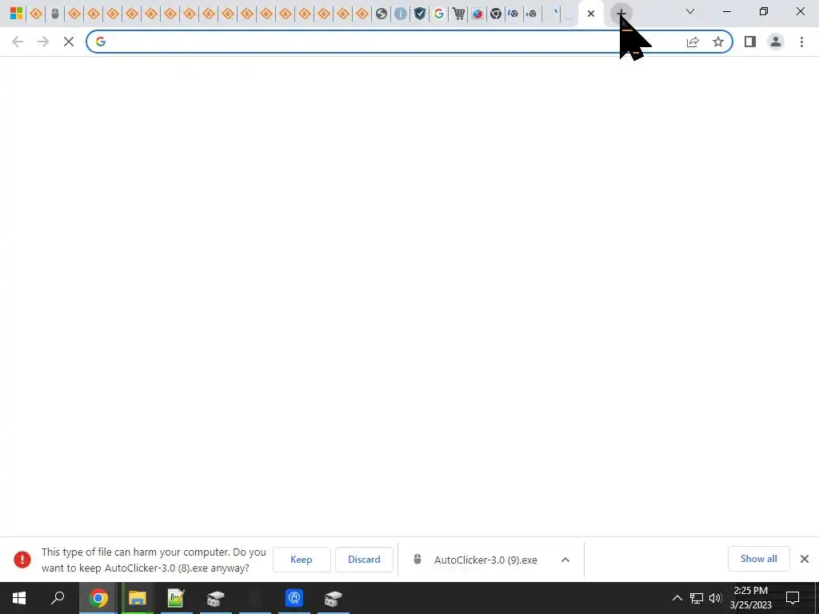The image size is (819, 614).
Task: Open the red and blue ball tab
Action: point(477,14)
